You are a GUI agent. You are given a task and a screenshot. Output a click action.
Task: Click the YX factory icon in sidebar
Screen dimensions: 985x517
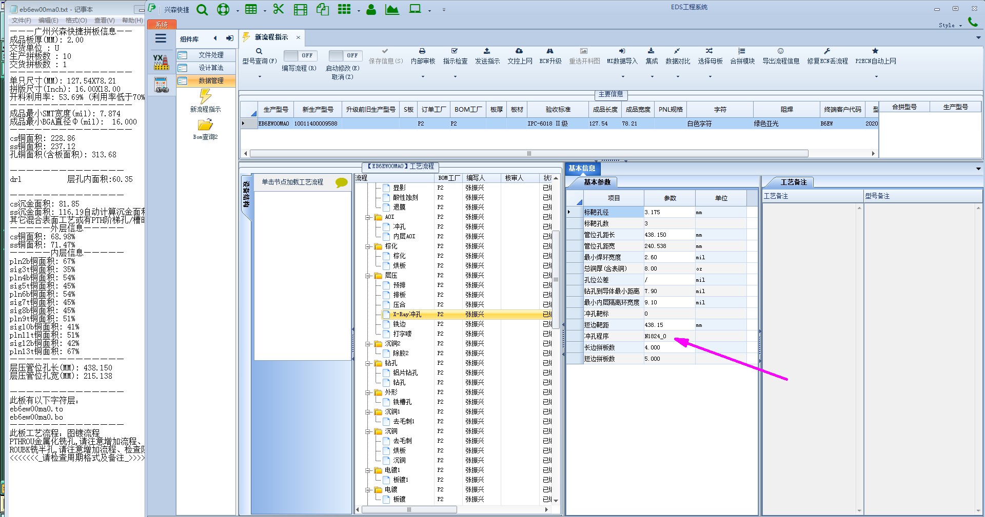pos(161,62)
